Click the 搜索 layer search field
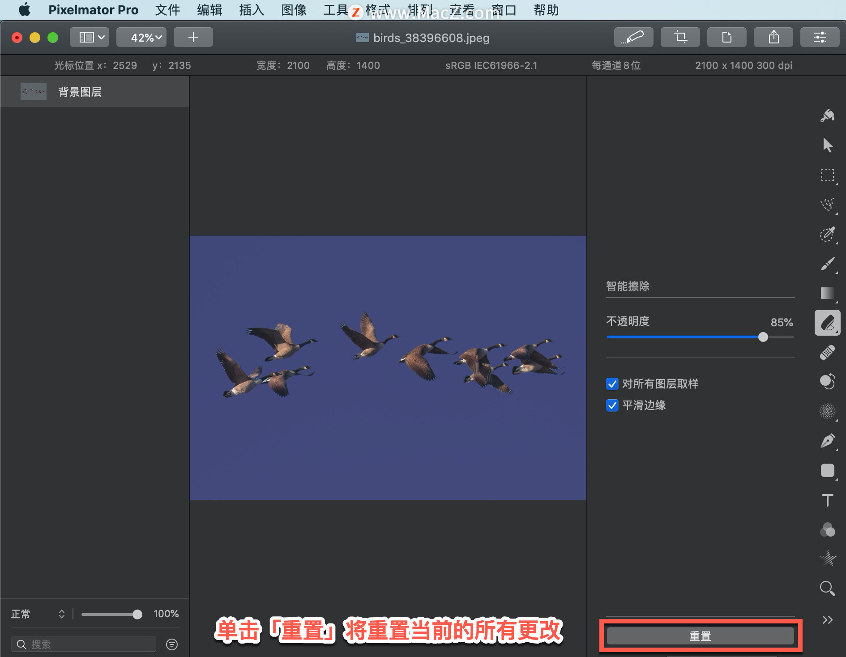 pos(84,644)
